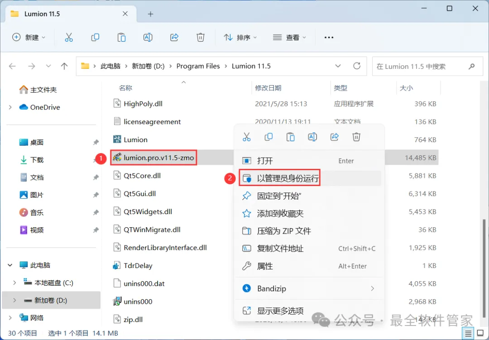Click the Delete trash icon in the toolbar
489x340 pixels.
tap(201, 38)
